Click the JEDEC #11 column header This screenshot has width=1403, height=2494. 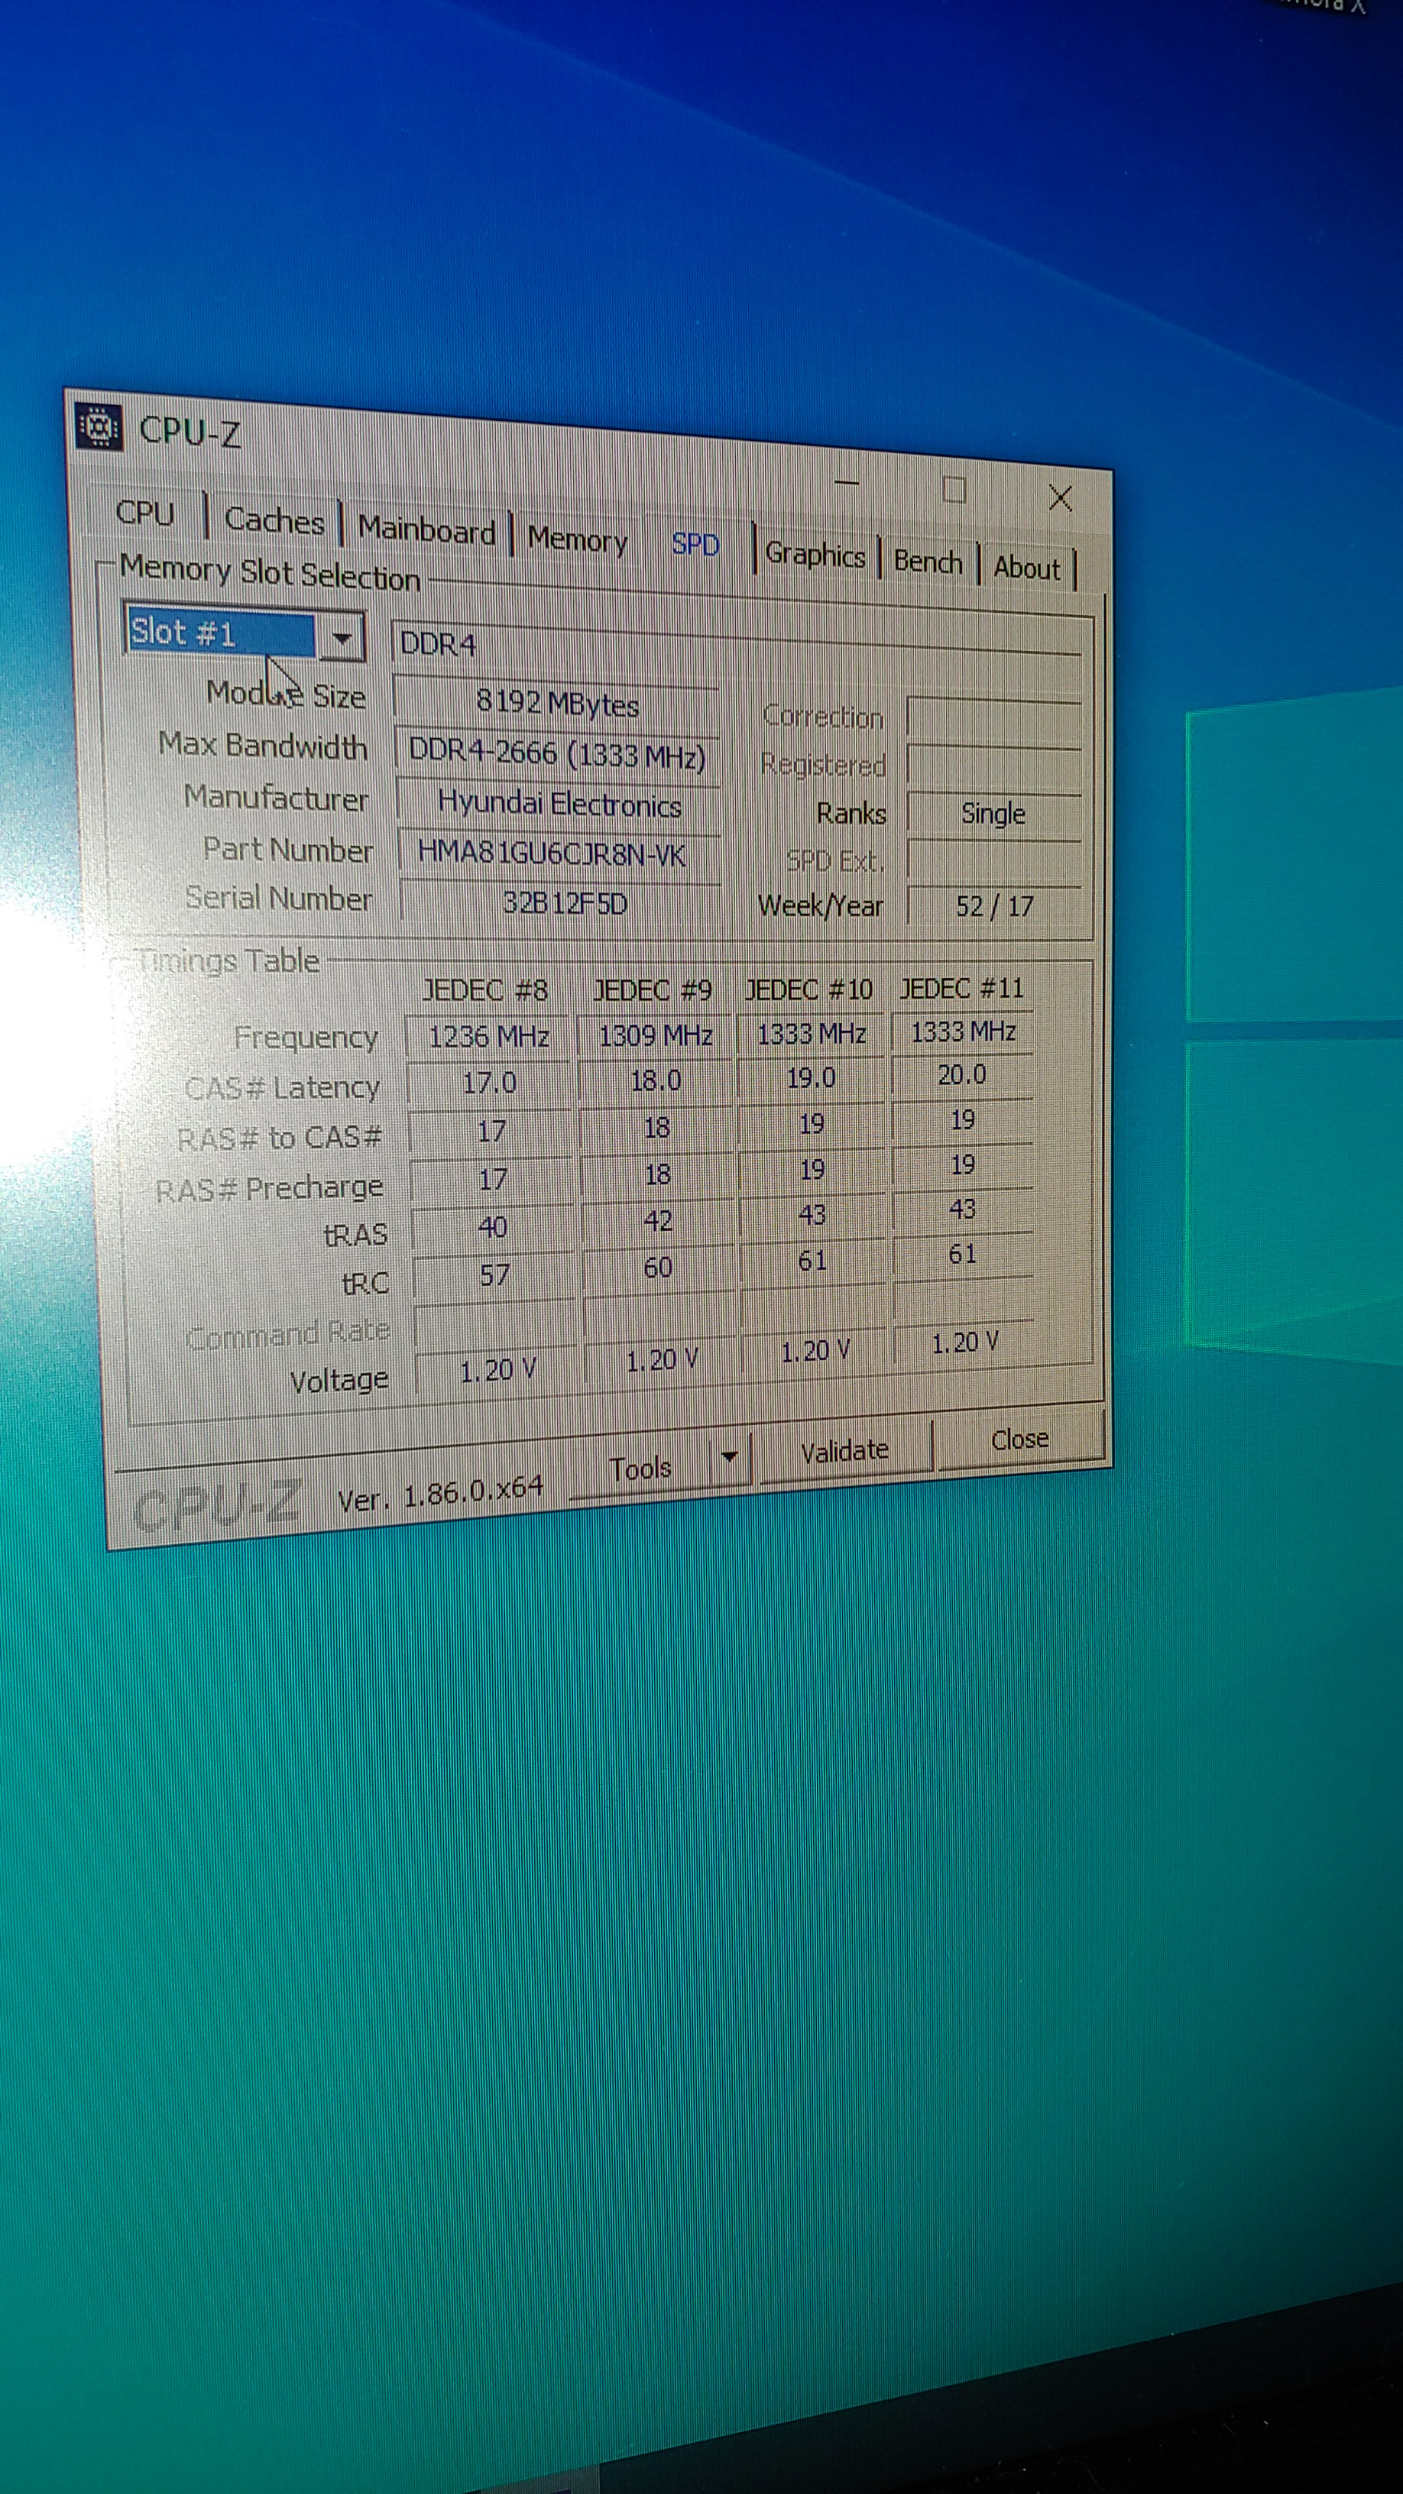(x=961, y=987)
